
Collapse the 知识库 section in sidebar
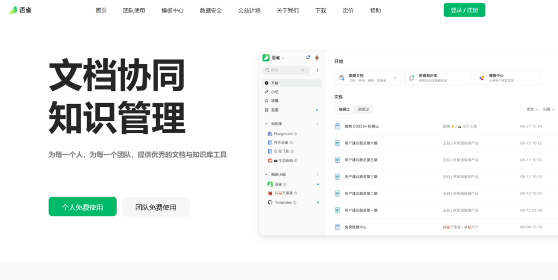click(x=266, y=124)
